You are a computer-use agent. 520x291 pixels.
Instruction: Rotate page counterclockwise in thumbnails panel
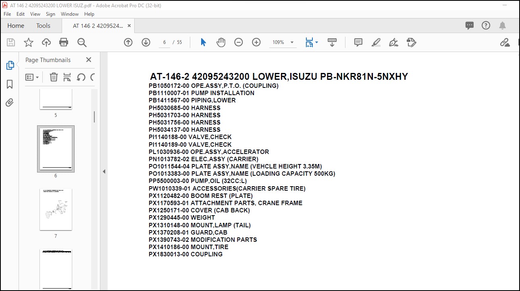81,77
